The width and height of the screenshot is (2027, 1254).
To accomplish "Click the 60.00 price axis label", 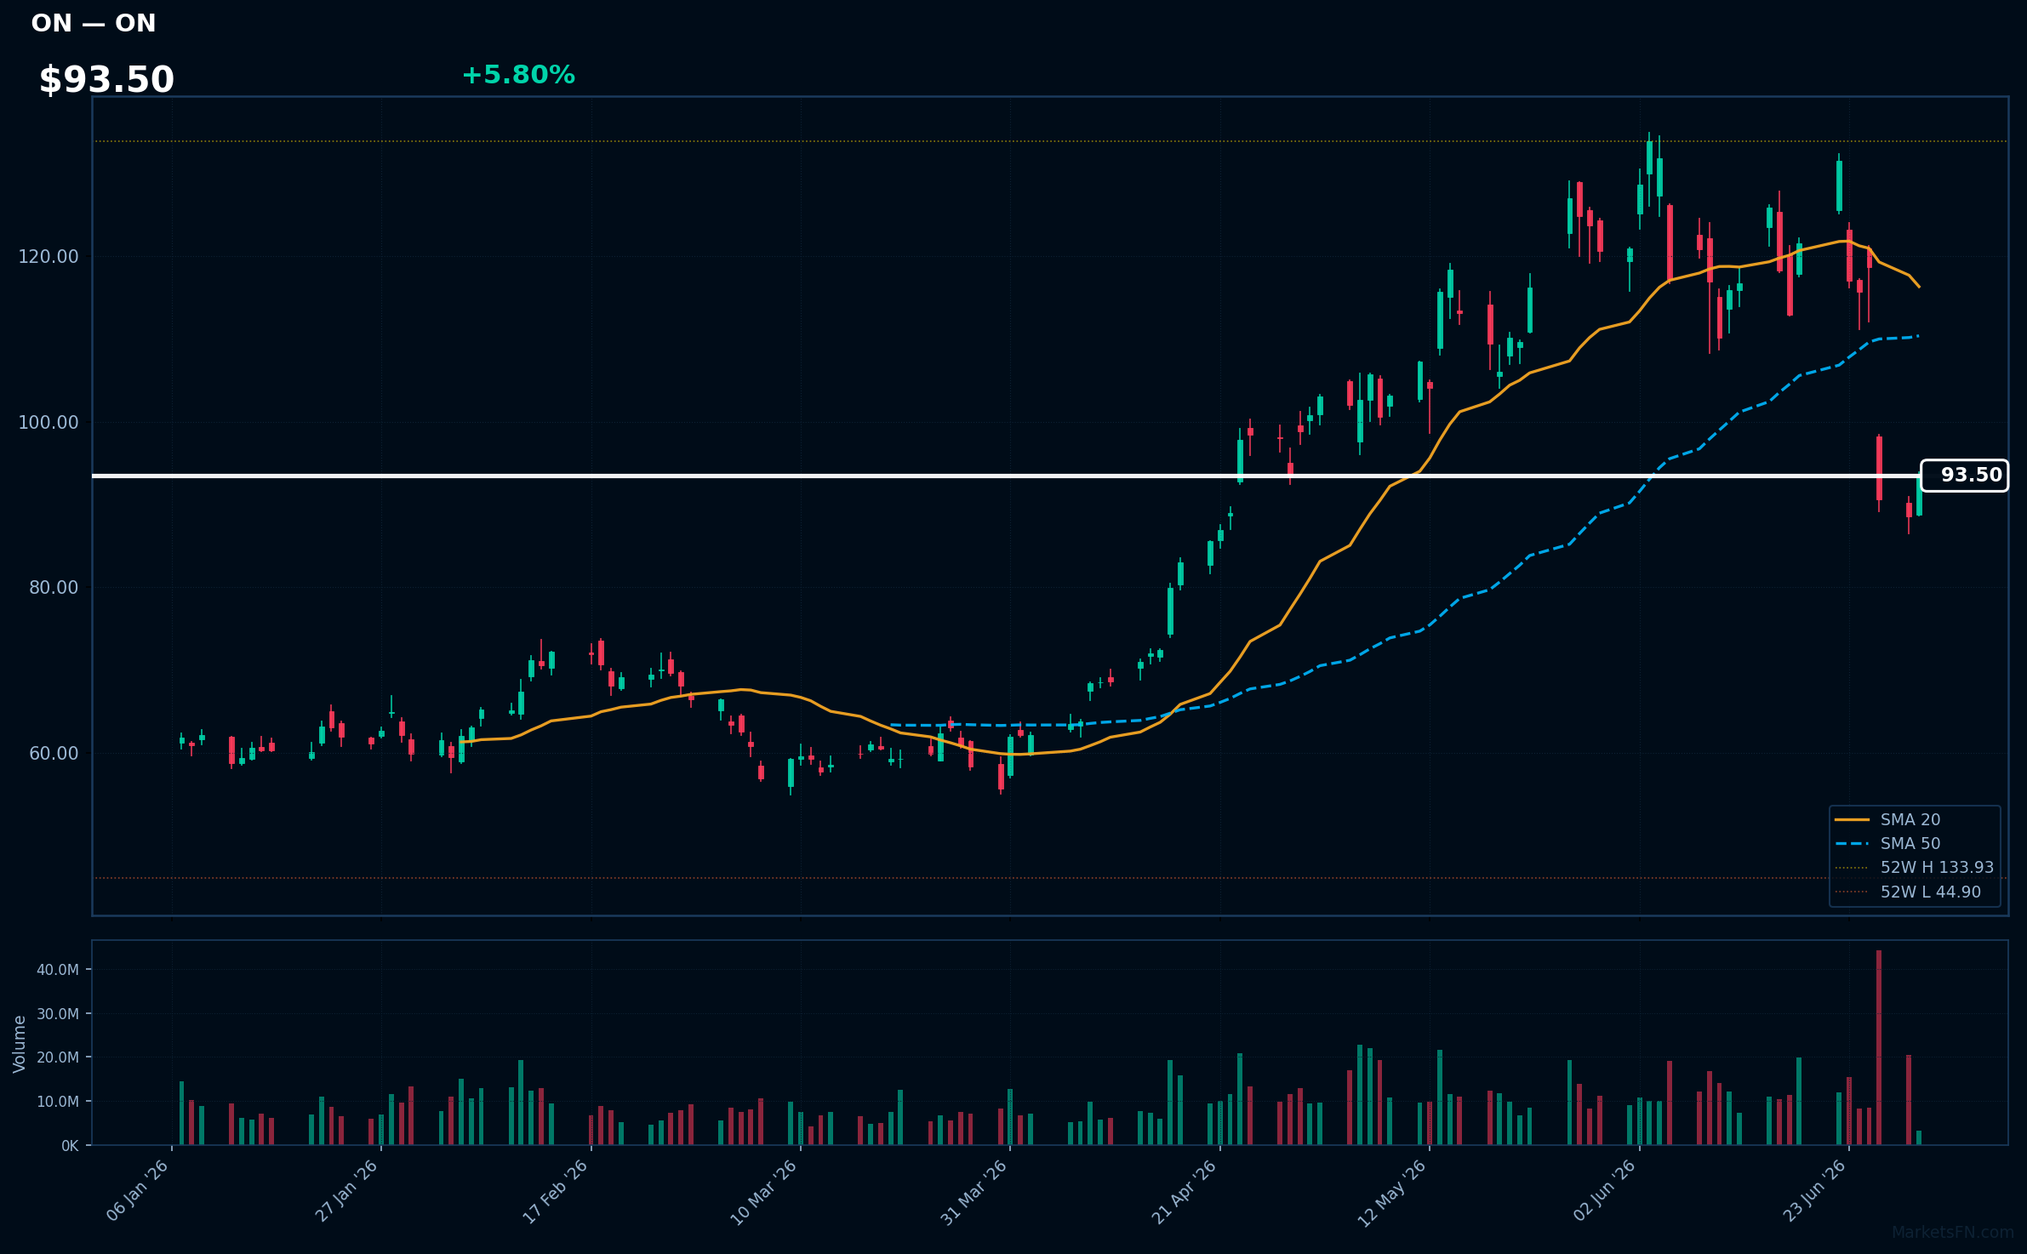I will click(x=53, y=754).
